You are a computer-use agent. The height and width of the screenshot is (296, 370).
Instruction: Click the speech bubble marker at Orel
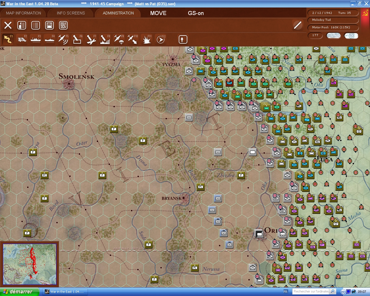tap(259, 234)
